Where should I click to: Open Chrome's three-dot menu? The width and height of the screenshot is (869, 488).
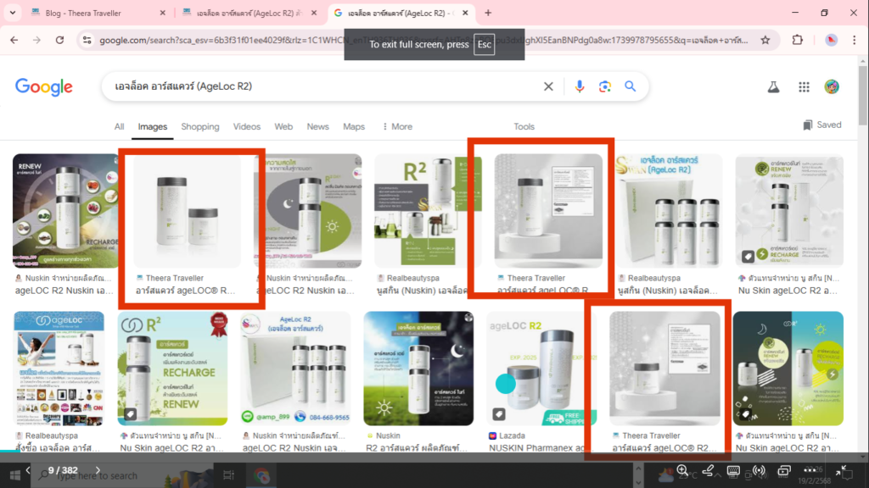(854, 39)
